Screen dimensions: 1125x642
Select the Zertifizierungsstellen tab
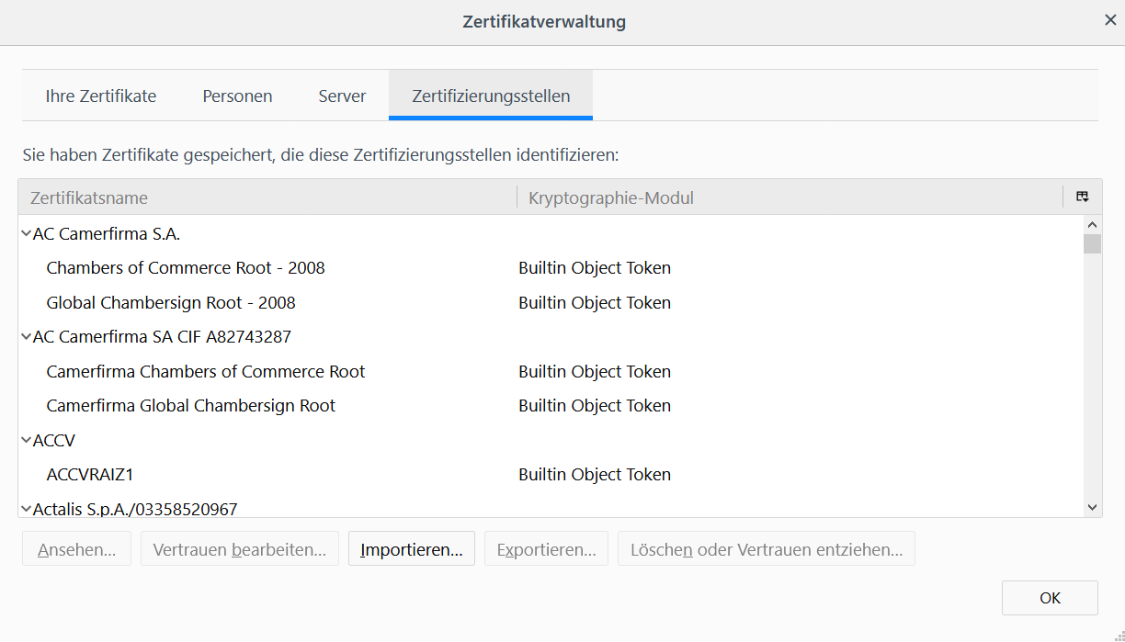491,96
